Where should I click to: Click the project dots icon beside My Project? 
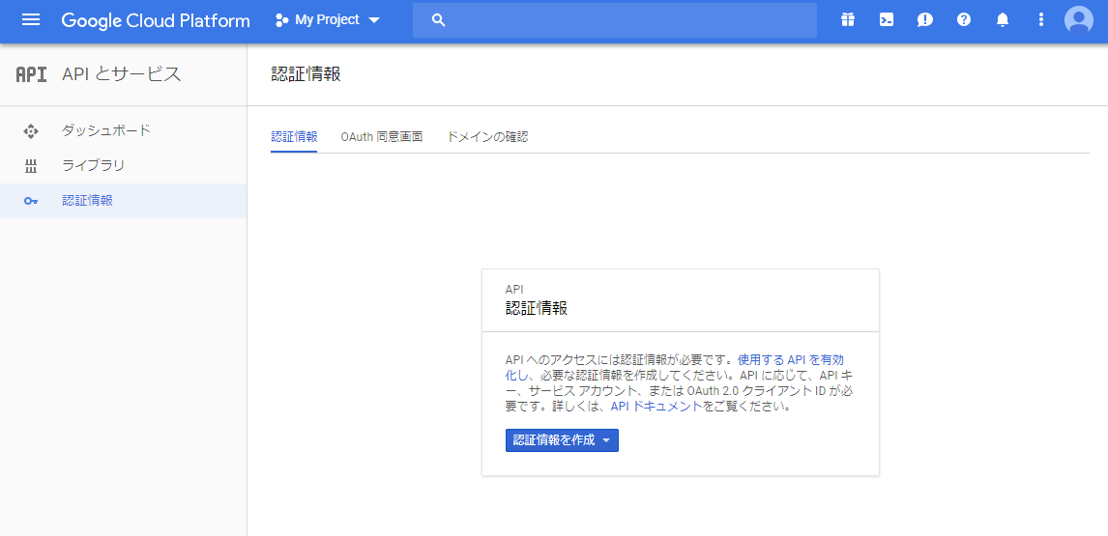(282, 19)
